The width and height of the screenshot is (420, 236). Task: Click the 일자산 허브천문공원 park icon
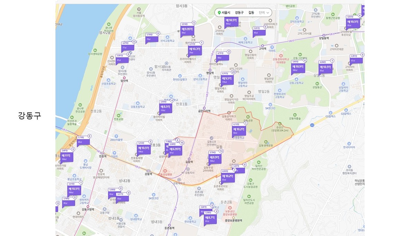click(x=258, y=163)
